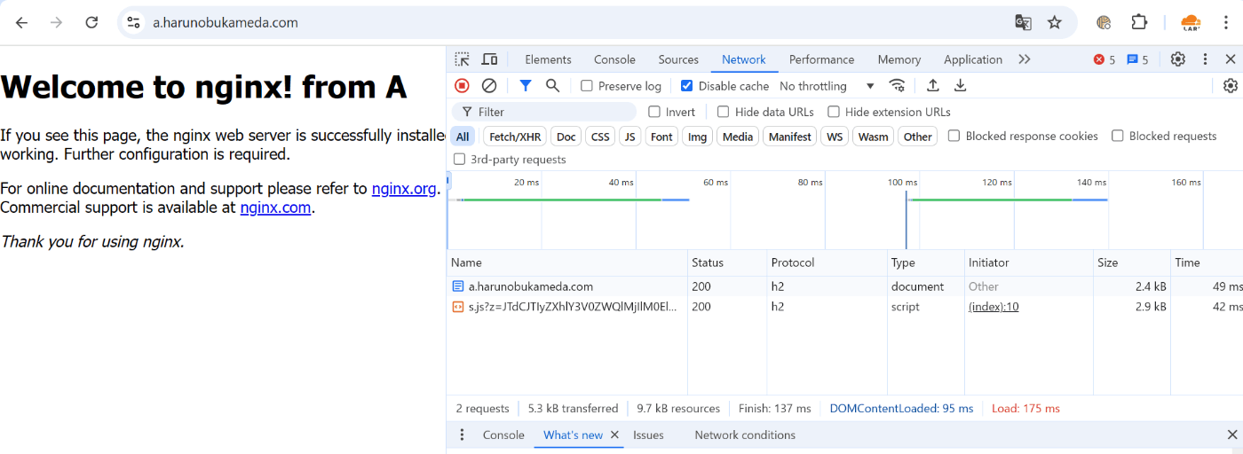This screenshot has width=1243, height=454.
Task: Bookmark this page with star icon
Action: coord(1055,22)
